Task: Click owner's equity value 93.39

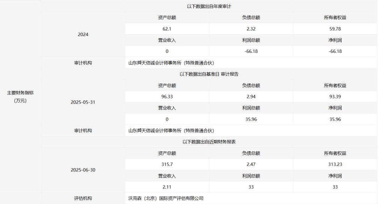Action: [335, 97]
